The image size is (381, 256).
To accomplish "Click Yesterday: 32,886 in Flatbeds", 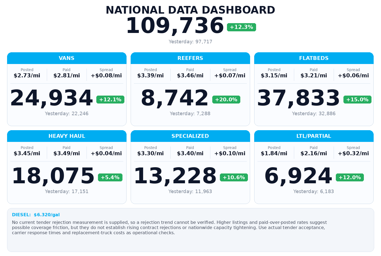I will coord(314,114).
